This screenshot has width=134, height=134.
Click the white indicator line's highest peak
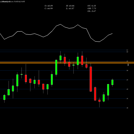coord(61,24)
